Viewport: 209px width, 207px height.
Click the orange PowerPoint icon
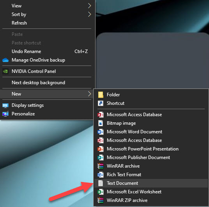[x=101, y=149]
